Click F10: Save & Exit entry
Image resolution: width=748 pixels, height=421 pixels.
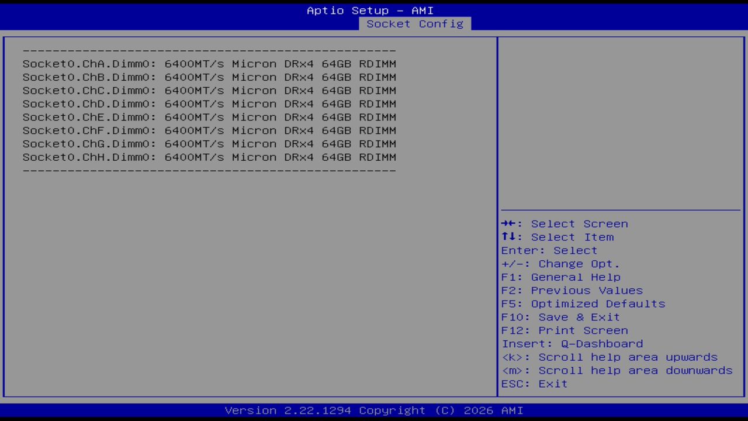560,317
